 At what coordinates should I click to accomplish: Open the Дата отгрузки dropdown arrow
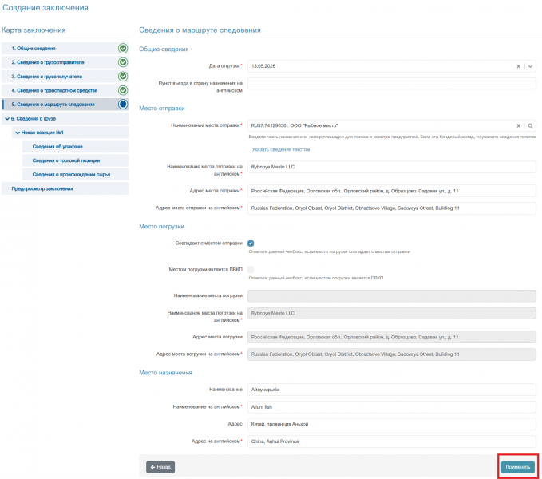pyautogui.click(x=530, y=66)
